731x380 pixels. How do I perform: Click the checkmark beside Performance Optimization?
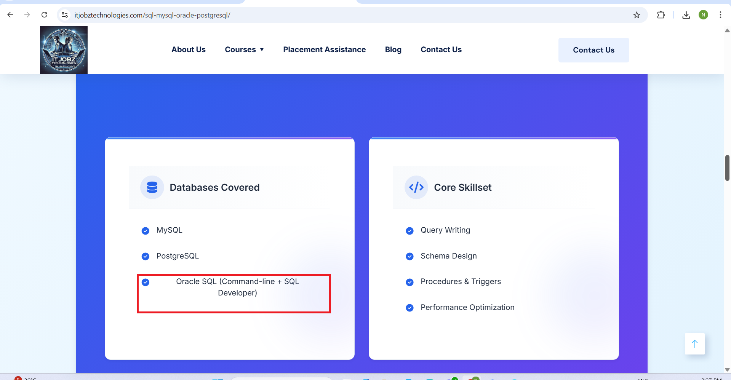pos(409,308)
